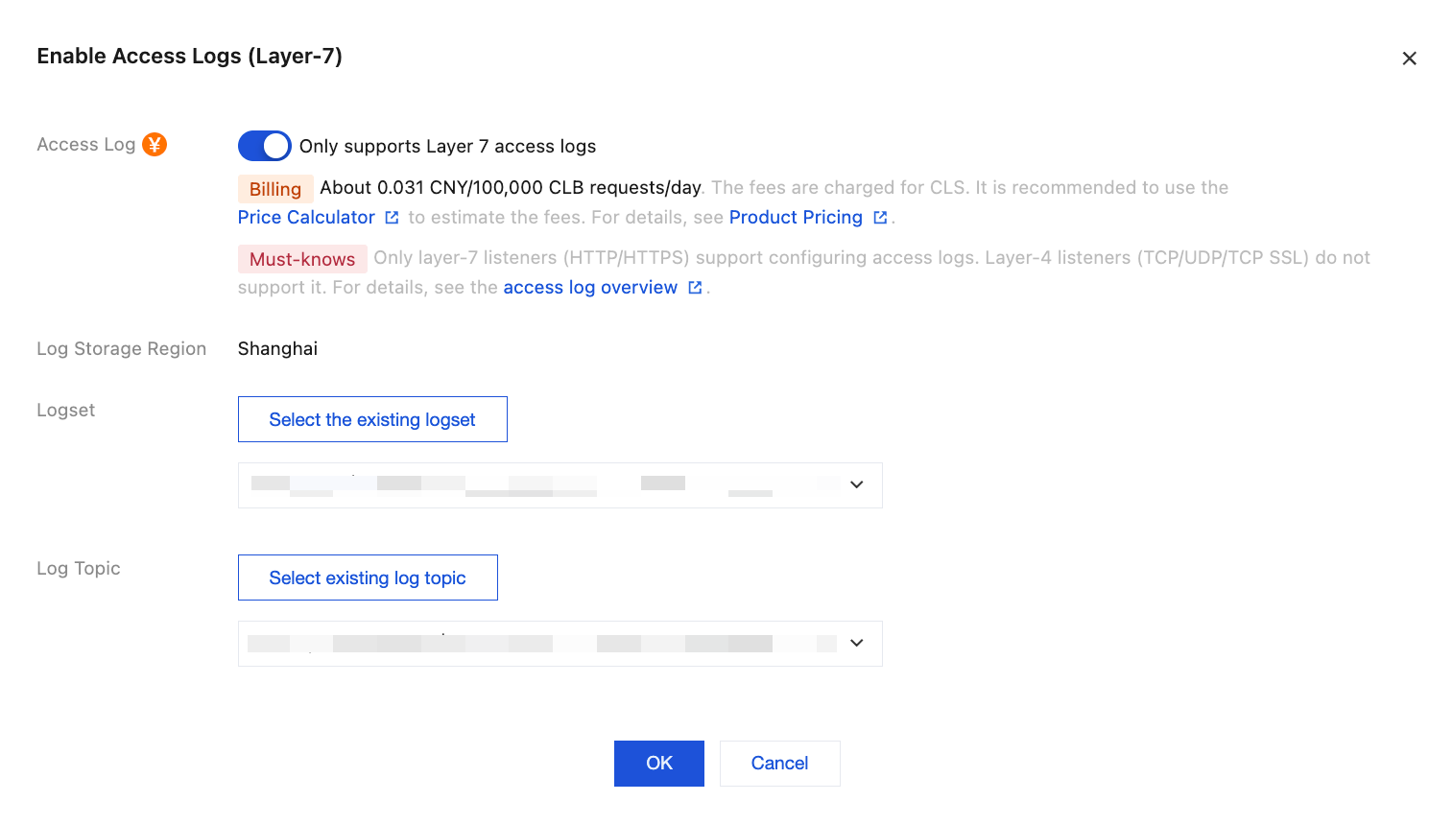Follow the access log overview link
Image resolution: width=1453 pixels, height=825 pixels.
pyautogui.click(x=590, y=288)
